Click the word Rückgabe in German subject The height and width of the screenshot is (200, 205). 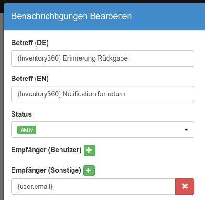112,58
